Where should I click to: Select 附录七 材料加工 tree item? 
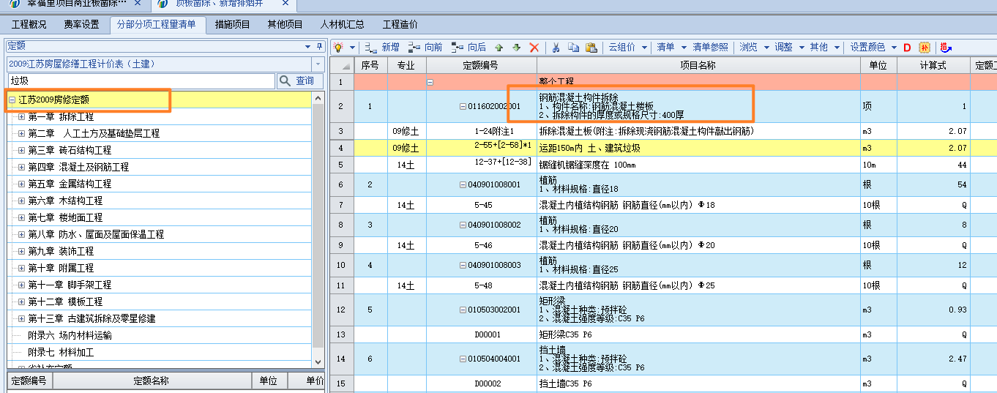pos(61,352)
